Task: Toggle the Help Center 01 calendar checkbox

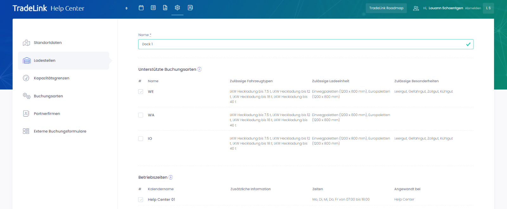Action: (x=141, y=200)
